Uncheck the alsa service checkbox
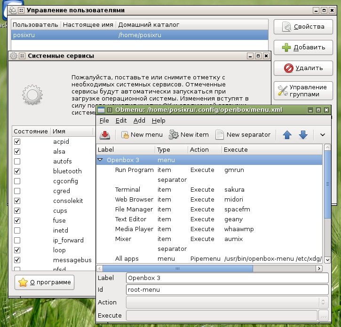The height and width of the screenshot is (327, 341). tap(17, 151)
